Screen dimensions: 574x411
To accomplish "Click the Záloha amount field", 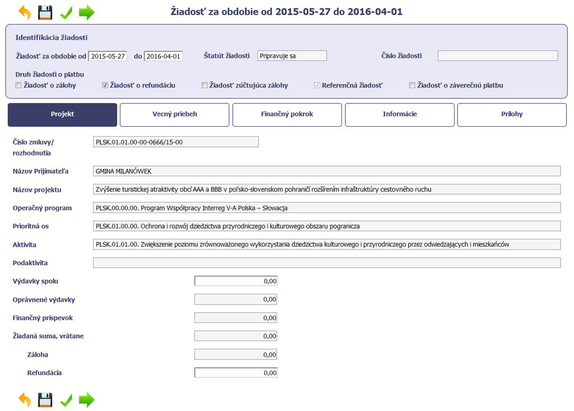I will click(x=236, y=354).
